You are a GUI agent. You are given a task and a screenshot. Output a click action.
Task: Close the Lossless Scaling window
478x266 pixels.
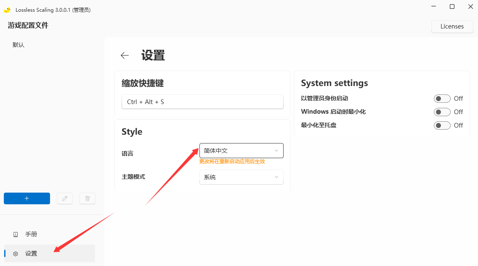pos(470,6)
